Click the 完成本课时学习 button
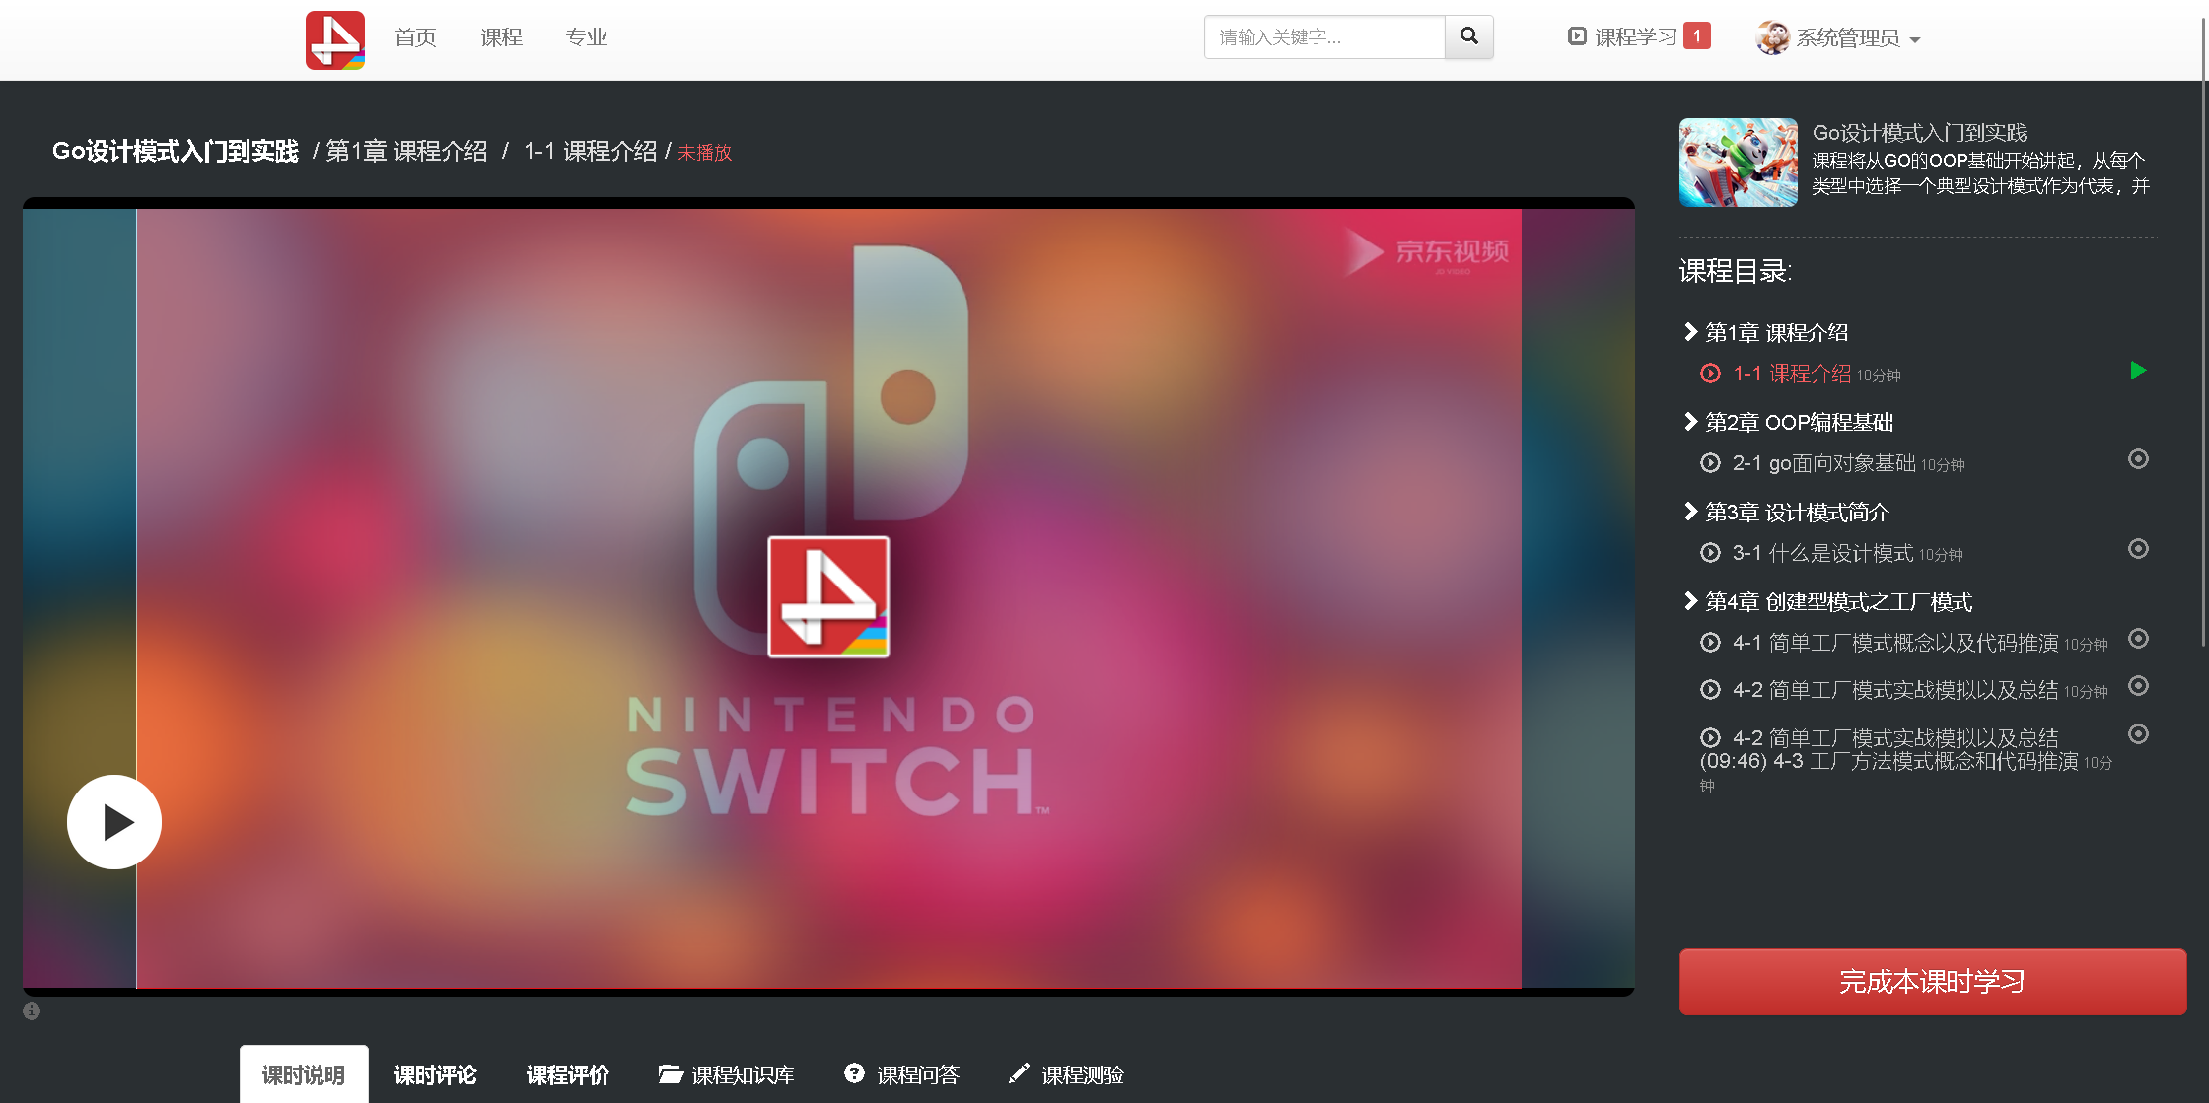The width and height of the screenshot is (2209, 1103). click(1932, 981)
